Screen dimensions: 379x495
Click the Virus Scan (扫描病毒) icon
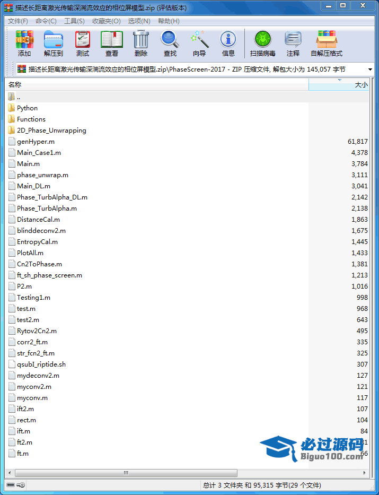(x=263, y=39)
